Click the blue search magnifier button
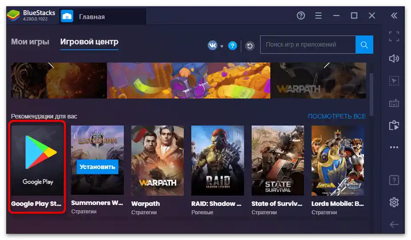 [364, 44]
